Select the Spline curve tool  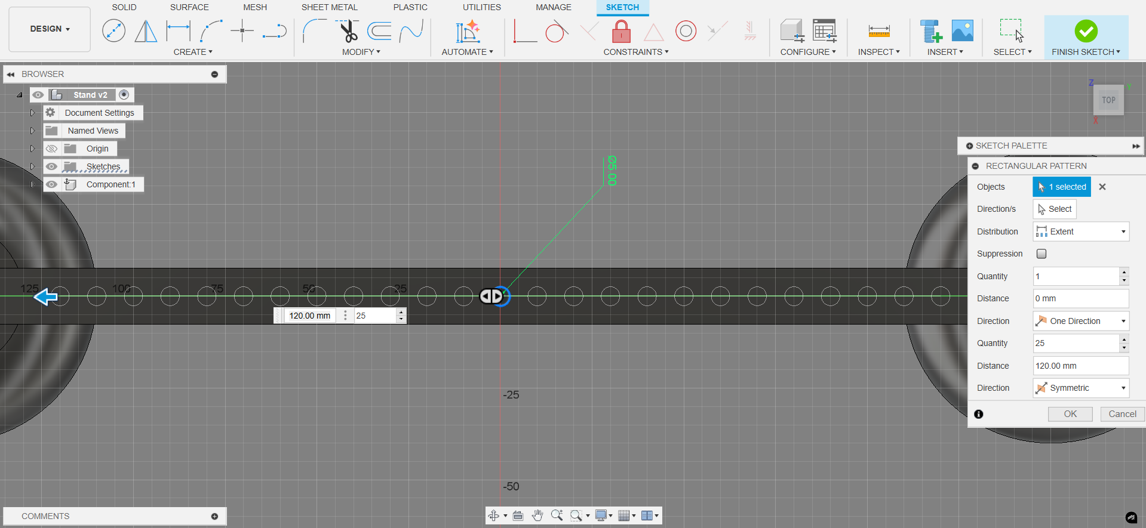(x=411, y=31)
